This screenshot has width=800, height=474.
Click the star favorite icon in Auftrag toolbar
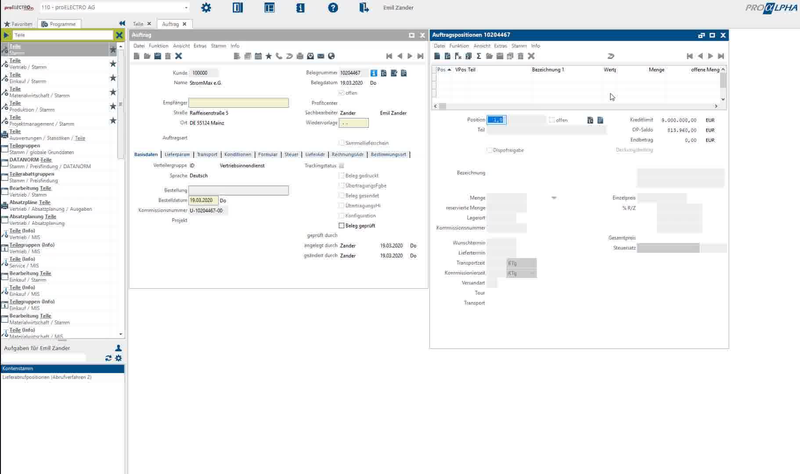(269, 56)
